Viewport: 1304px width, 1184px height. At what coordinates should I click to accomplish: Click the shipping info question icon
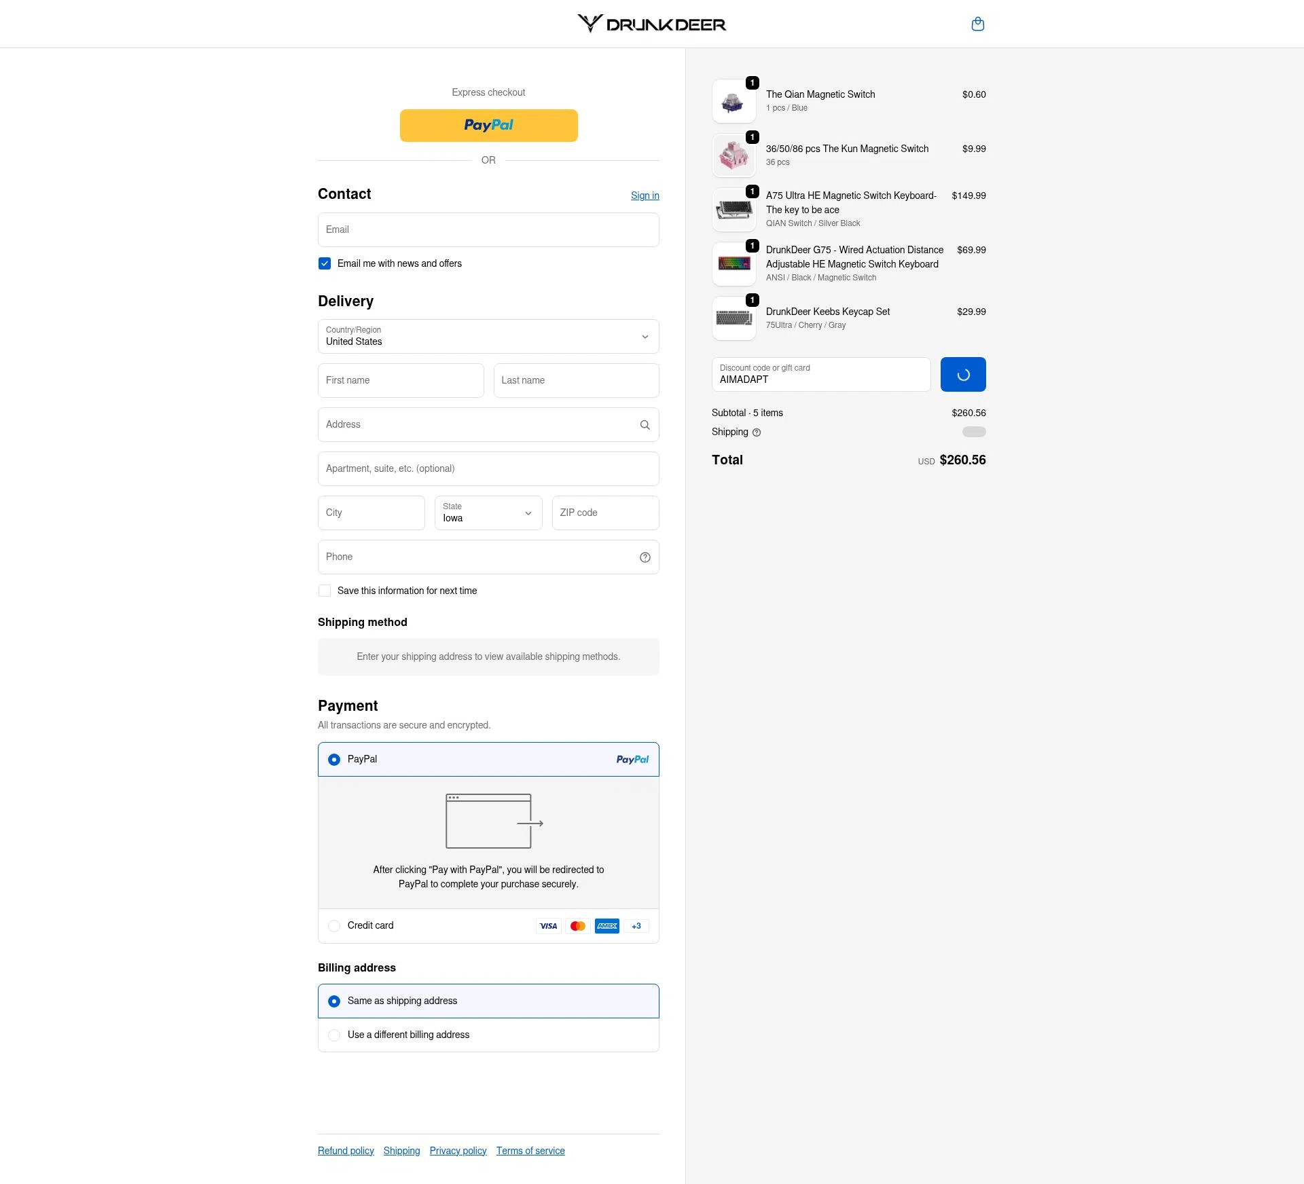pos(757,432)
